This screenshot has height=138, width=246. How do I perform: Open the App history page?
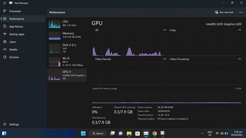[16, 27]
